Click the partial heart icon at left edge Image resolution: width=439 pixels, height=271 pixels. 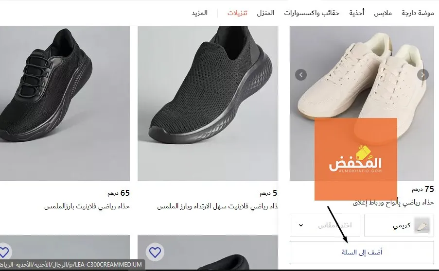pyautogui.click(x=5, y=252)
